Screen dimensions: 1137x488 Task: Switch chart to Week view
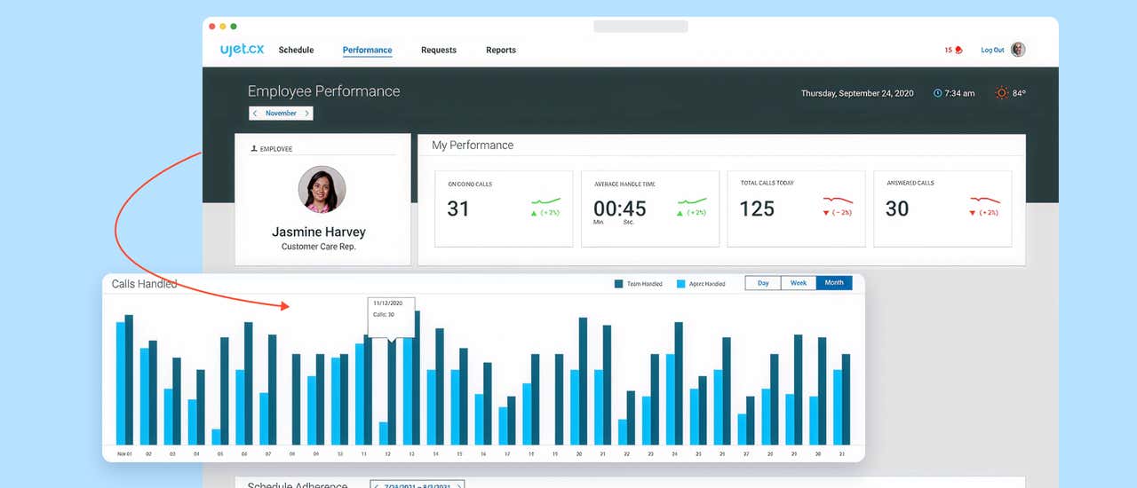point(799,283)
